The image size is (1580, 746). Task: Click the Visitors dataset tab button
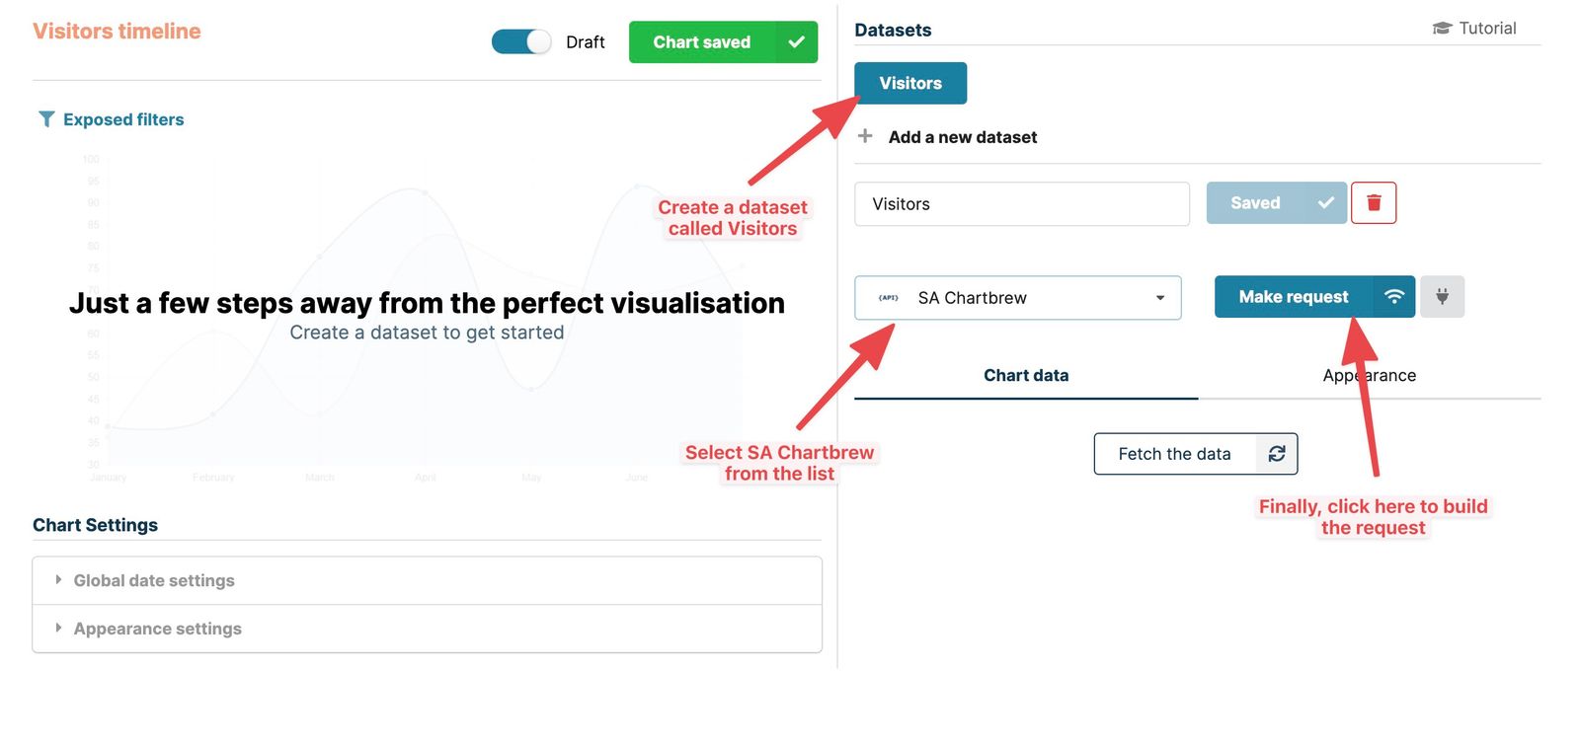tap(909, 83)
